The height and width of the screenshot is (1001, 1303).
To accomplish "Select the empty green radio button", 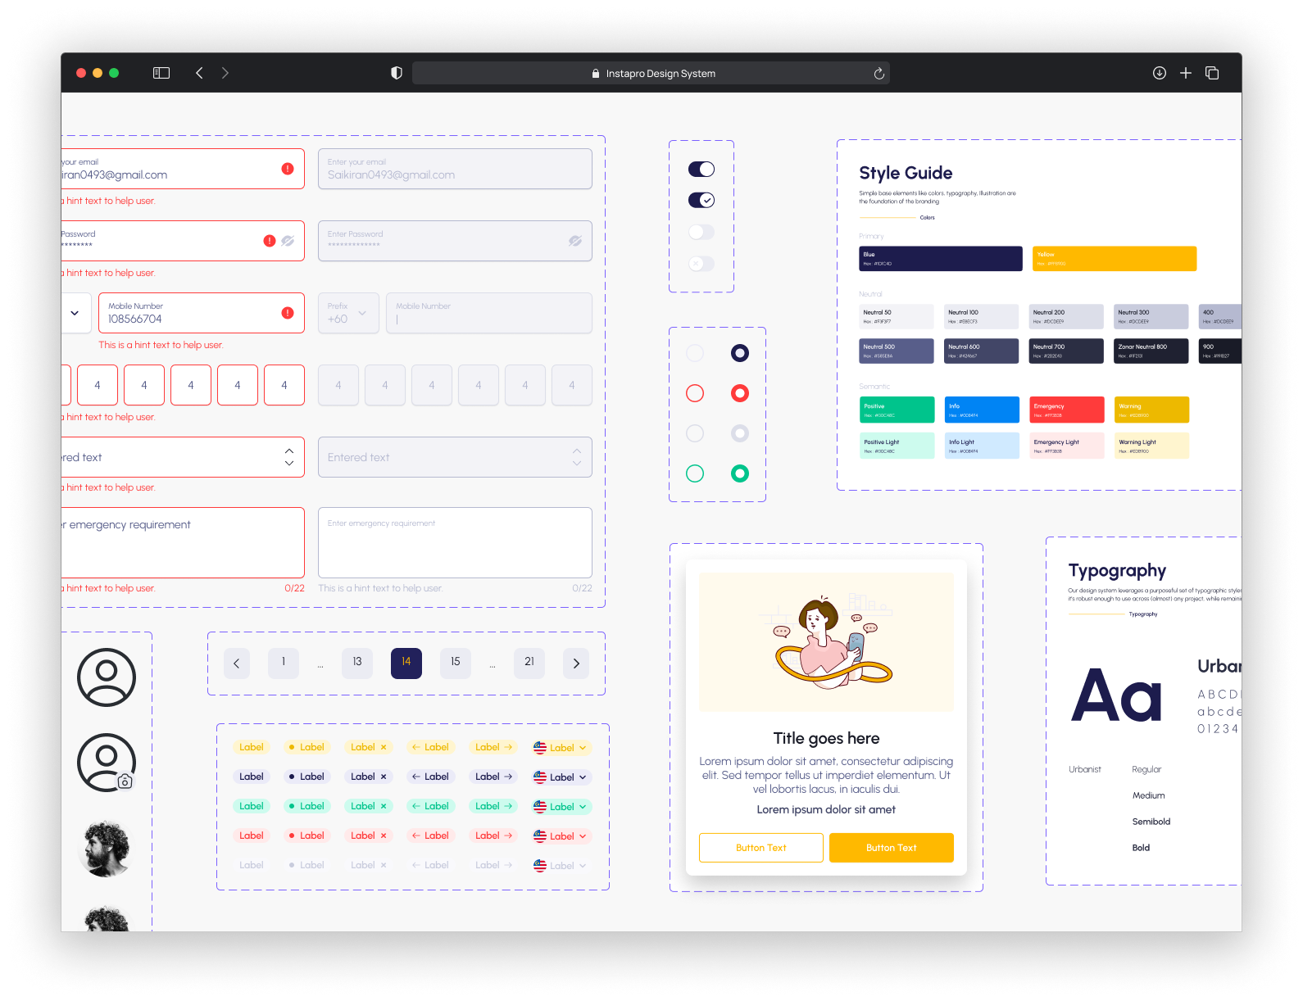I will click(695, 473).
